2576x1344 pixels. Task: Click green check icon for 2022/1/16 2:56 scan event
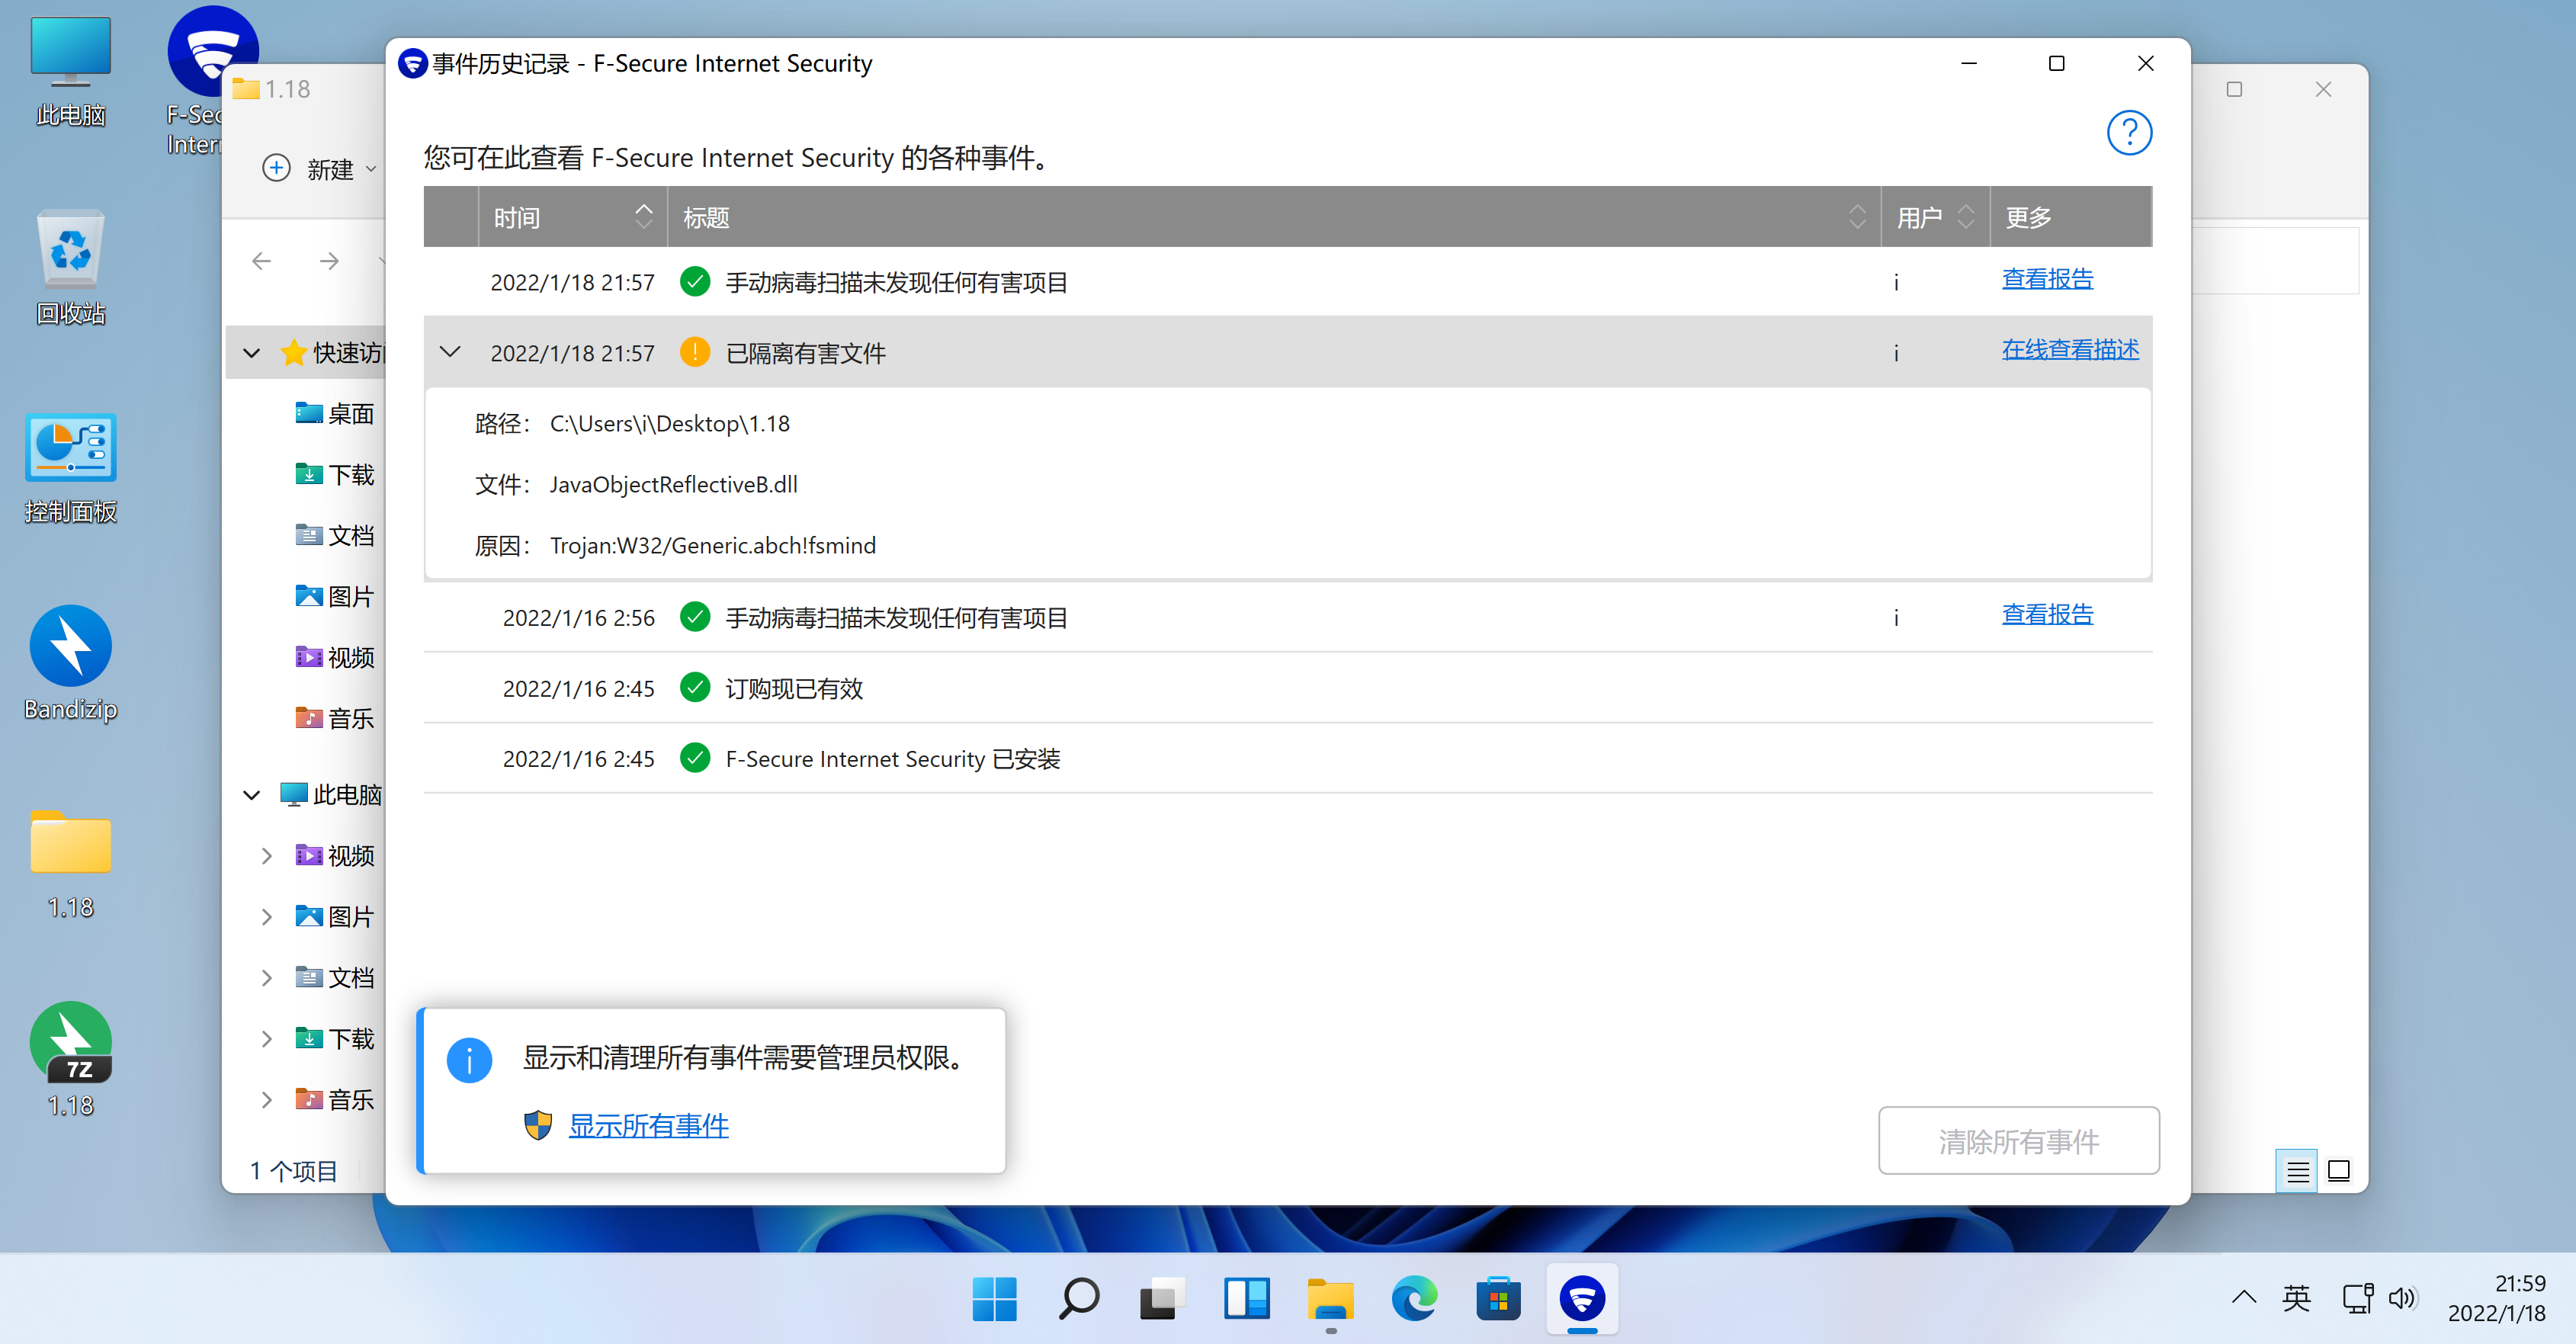tap(695, 617)
